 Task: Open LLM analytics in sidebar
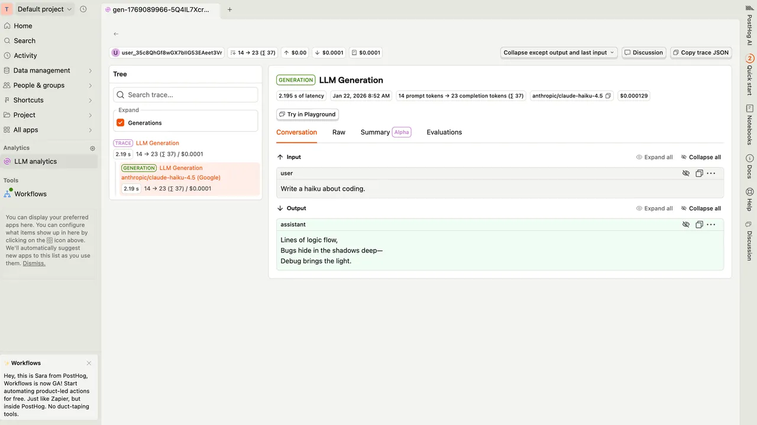[x=48, y=161]
